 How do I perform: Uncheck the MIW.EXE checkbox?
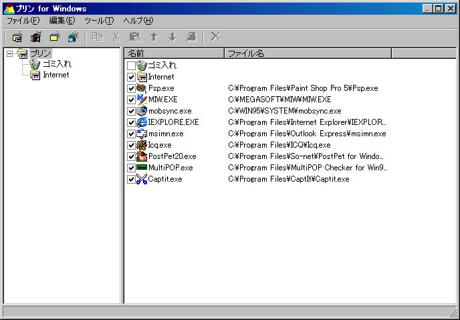131,100
